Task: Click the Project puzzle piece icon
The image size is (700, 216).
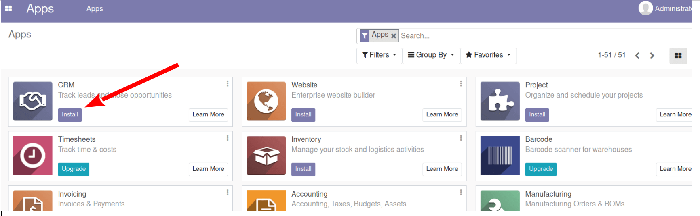Action: (x=500, y=101)
